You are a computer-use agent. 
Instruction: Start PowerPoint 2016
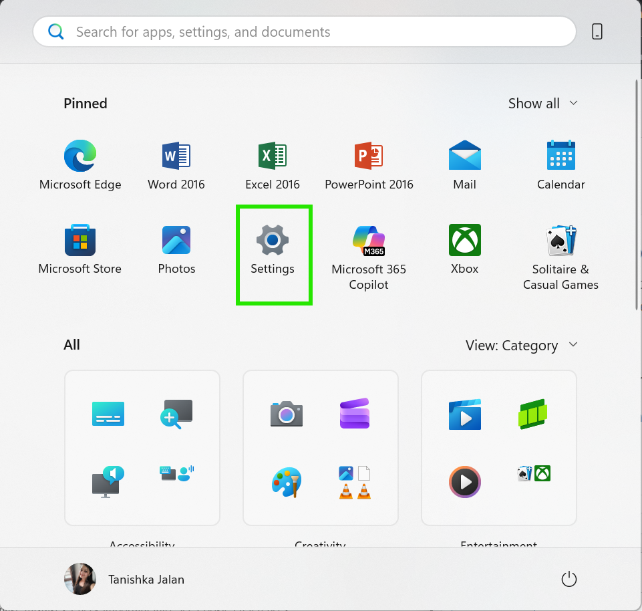point(369,164)
